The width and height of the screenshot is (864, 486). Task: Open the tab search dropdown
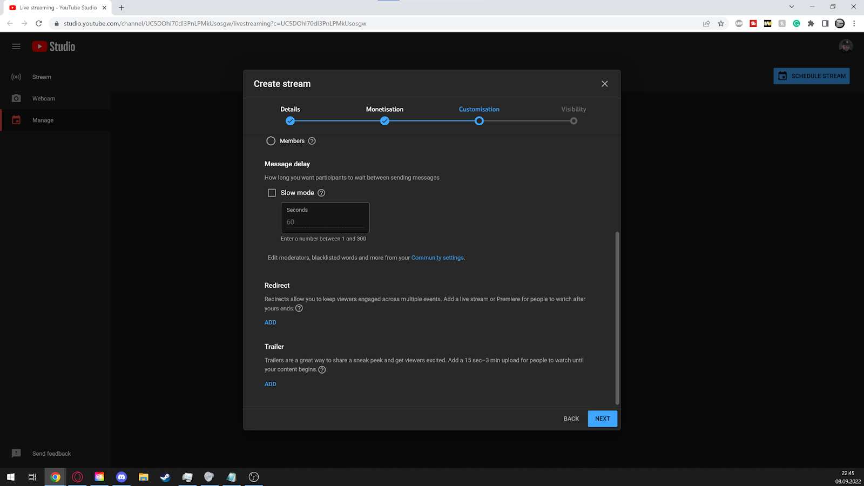[792, 7]
